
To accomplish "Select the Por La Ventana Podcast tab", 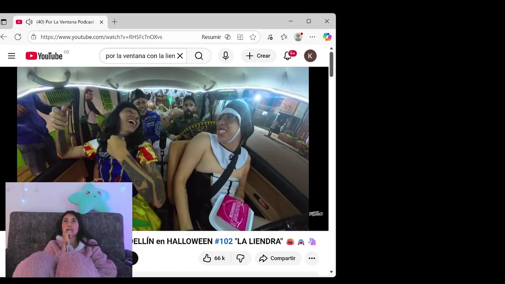I will (x=60, y=22).
